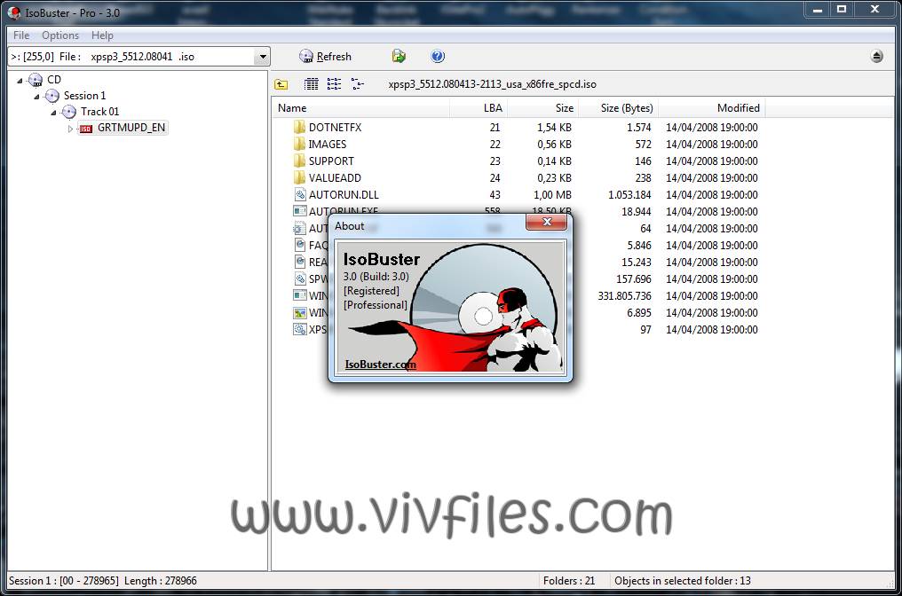
Task: Open the Help menu
Action: click(x=102, y=35)
